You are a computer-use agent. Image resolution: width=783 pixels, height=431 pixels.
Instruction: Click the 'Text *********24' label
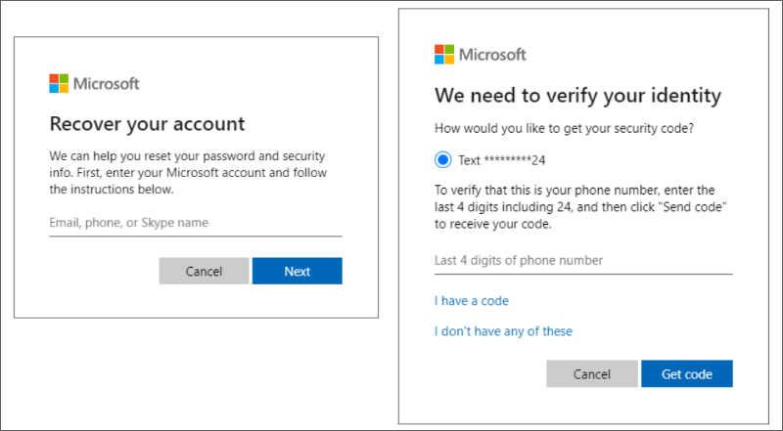pos(502,160)
